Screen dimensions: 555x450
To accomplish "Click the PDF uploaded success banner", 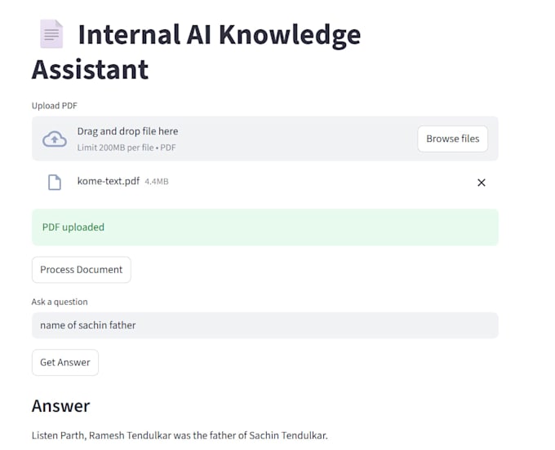I will point(265,227).
